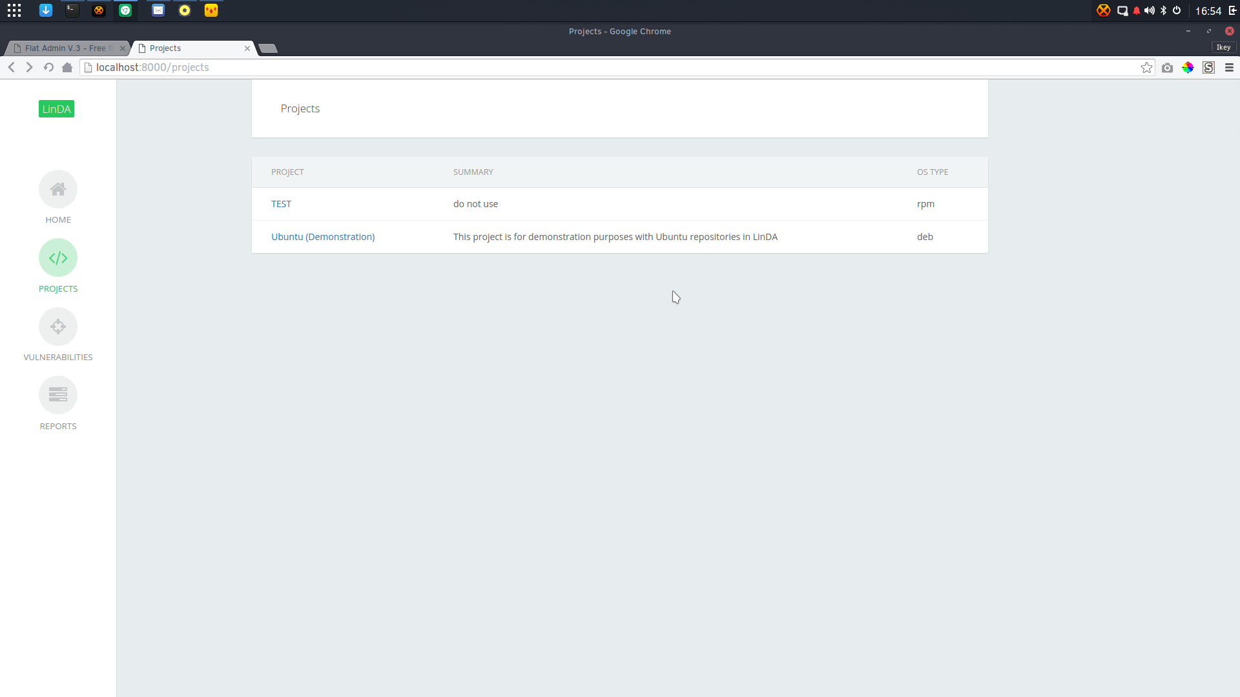1240x697 pixels.
Task: Open the Home icon in sidebar
Action: 58,189
